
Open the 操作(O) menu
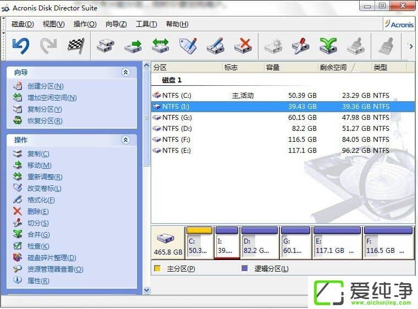coord(85,24)
